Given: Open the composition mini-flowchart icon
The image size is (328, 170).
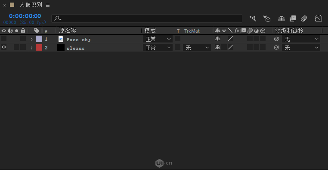Looking at the screenshot, I should pos(253,18).
